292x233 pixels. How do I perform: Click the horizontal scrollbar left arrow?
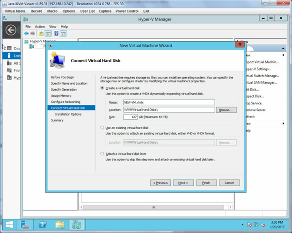pyautogui.click(x=81, y=207)
